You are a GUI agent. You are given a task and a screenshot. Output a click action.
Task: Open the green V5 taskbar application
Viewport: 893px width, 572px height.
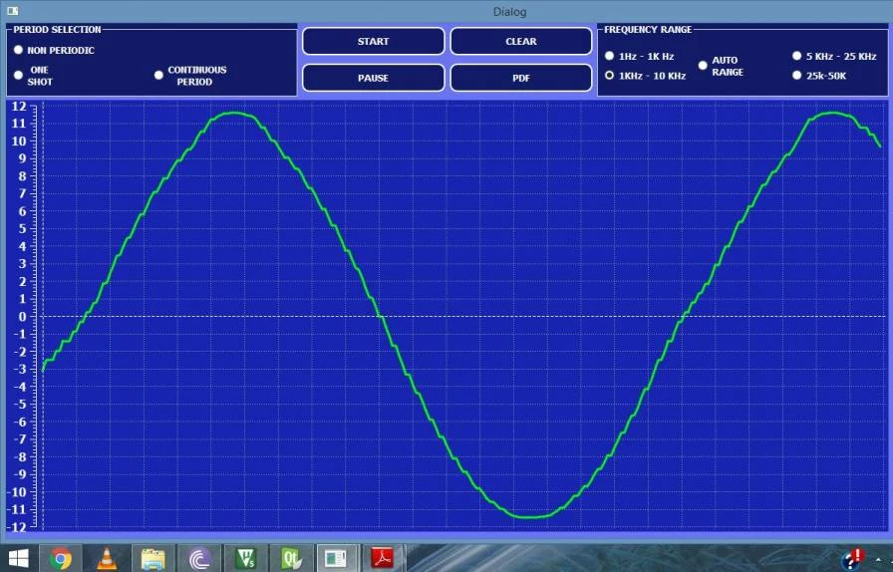(245, 558)
